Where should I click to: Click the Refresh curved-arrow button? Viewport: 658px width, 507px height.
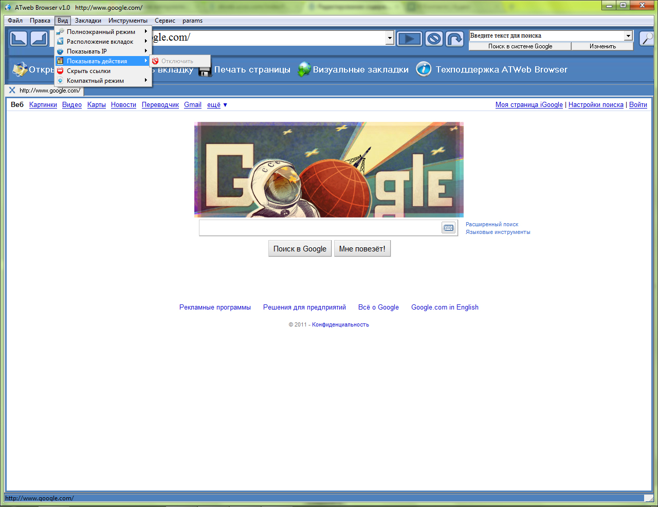[454, 39]
